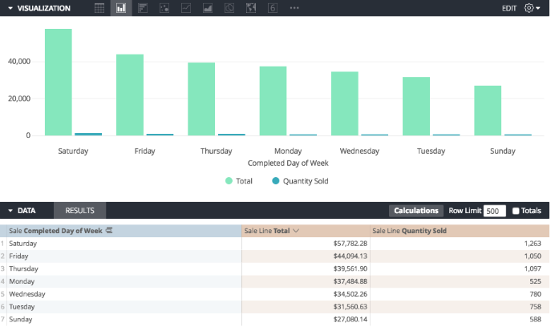
Task: Click the $34,502.26 total cell
Action: coord(306,294)
